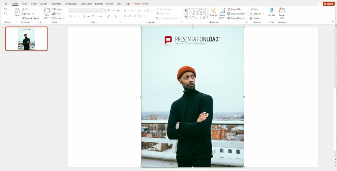Click the Share button

[x=329, y=4]
